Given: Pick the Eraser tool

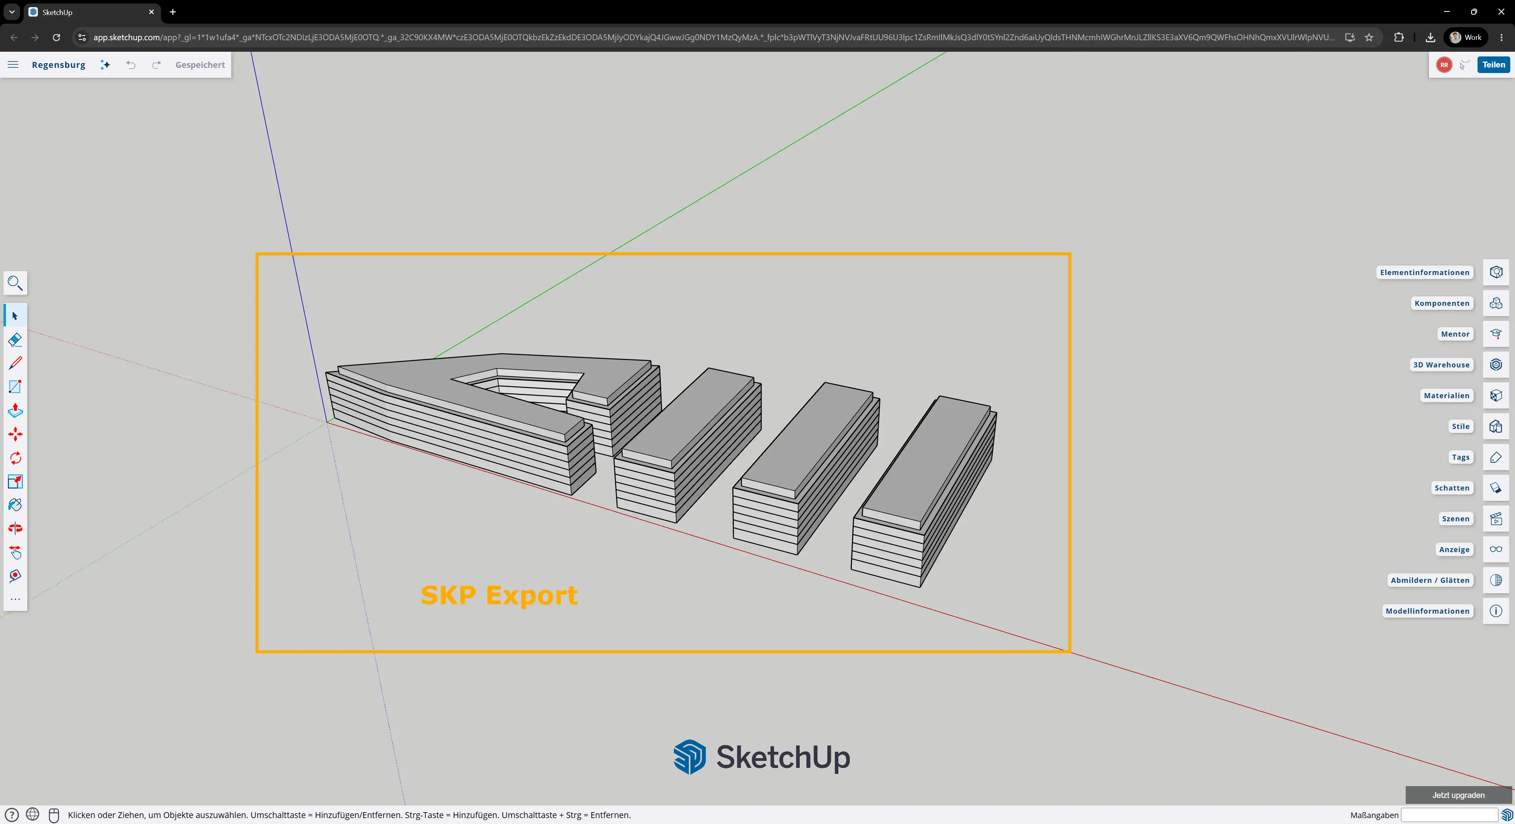Looking at the screenshot, I should click(x=15, y=339).
